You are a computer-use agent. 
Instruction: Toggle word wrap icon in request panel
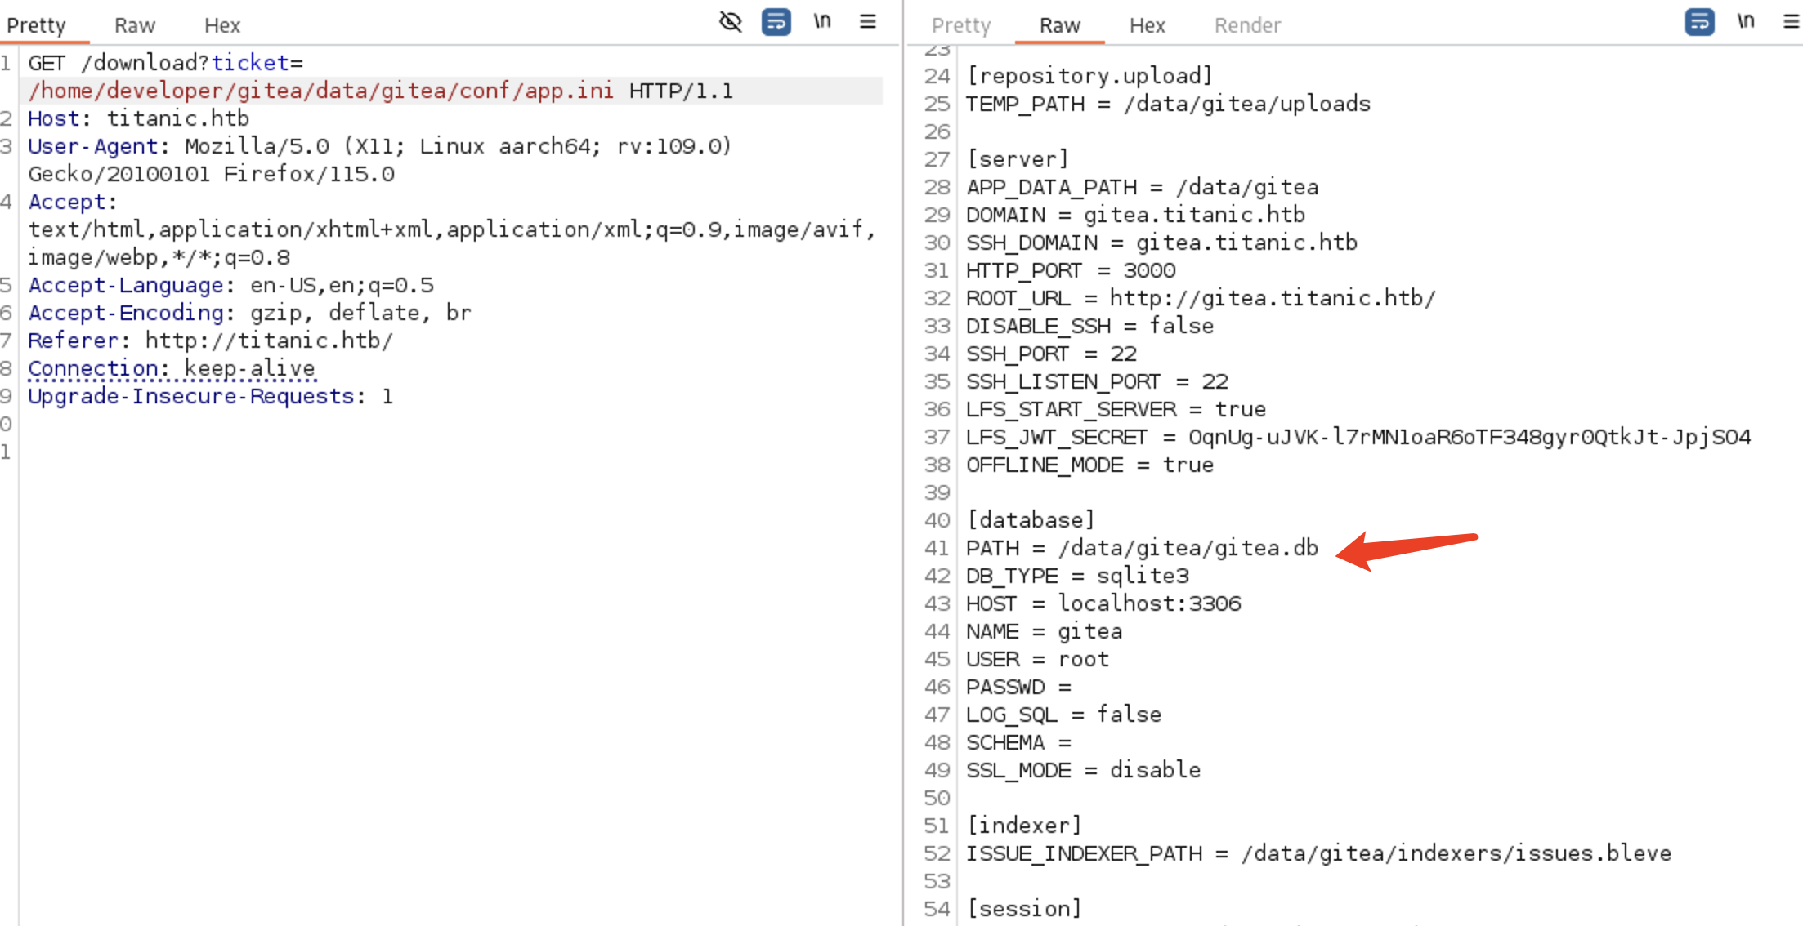click(x=776, y=21)
